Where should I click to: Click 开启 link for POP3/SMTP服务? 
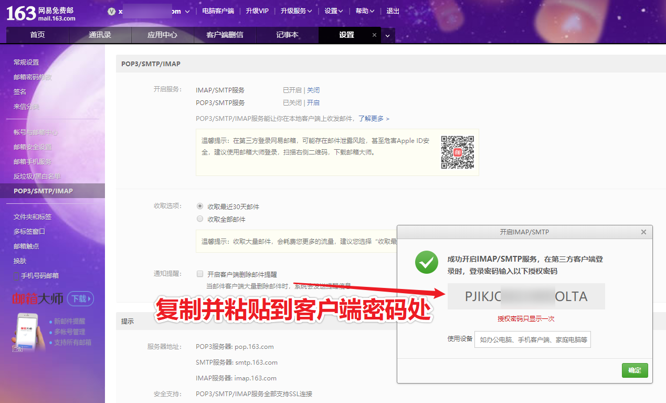[313, 103]
